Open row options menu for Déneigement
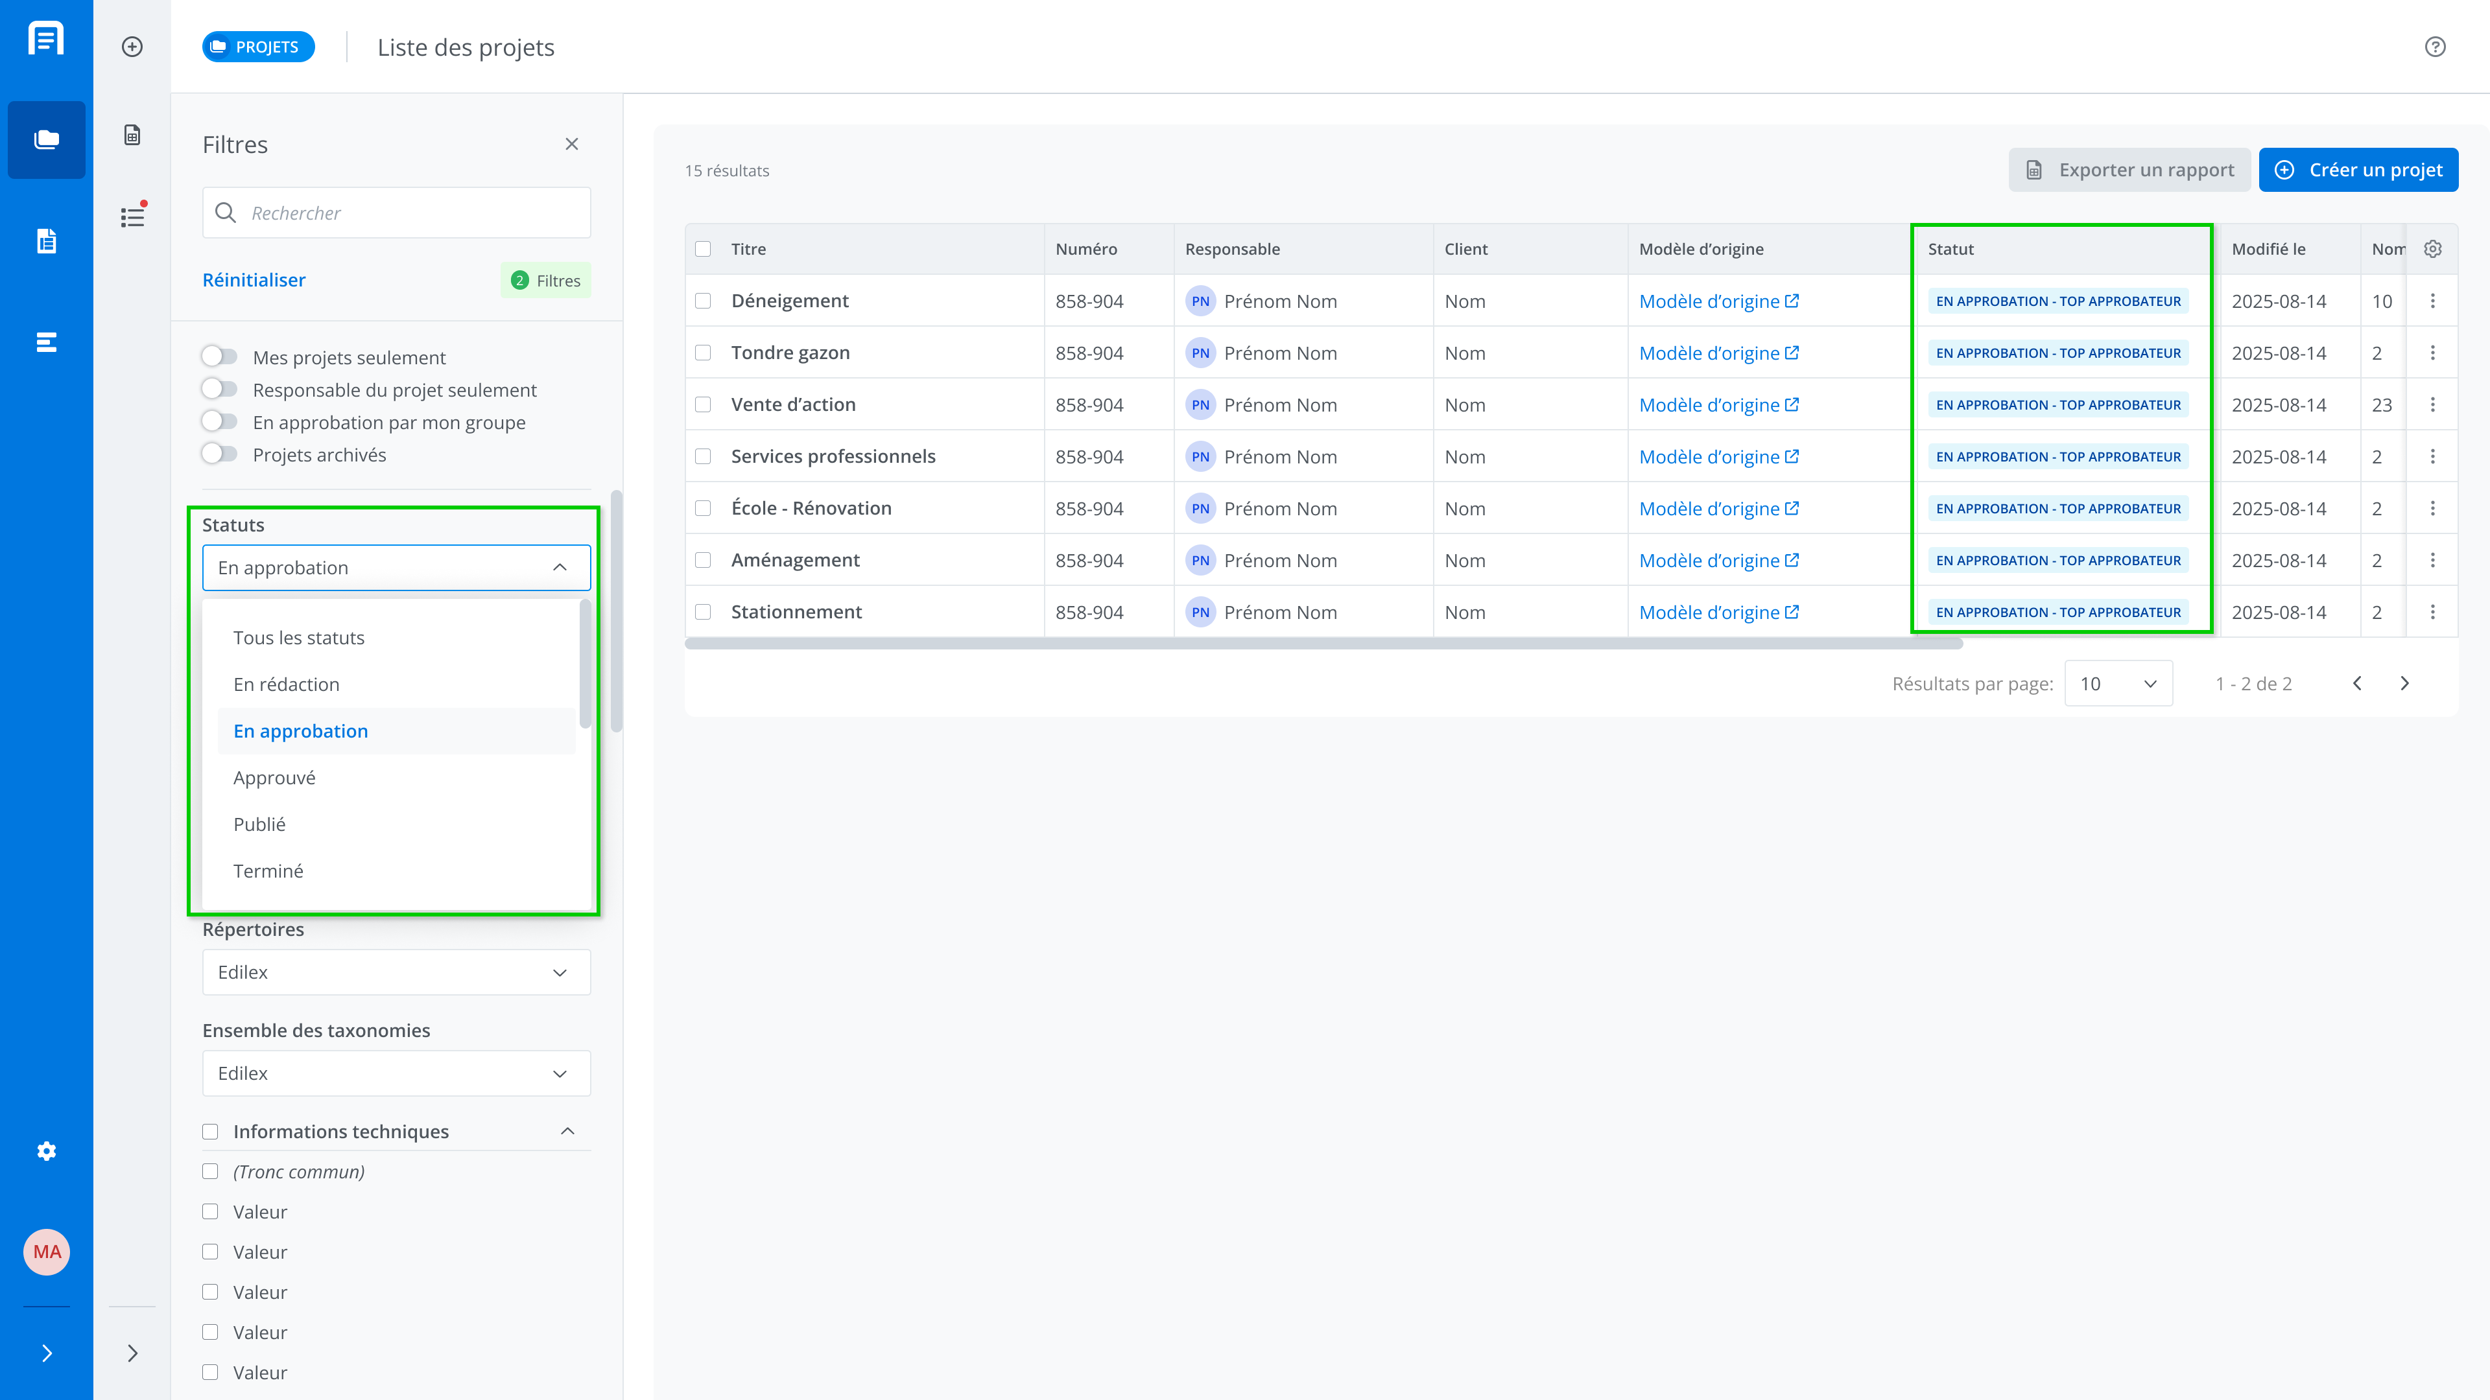Screen dimensions: 2490x1400 pyautogui.click(x=2433, y=301)
